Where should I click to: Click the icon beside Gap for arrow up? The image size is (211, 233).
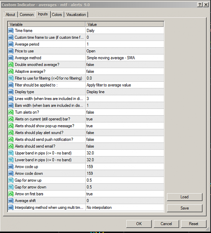tap(11, 180)
